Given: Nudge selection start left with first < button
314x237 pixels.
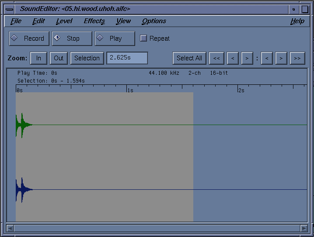Looking at the screenshot, I should 233,58.
